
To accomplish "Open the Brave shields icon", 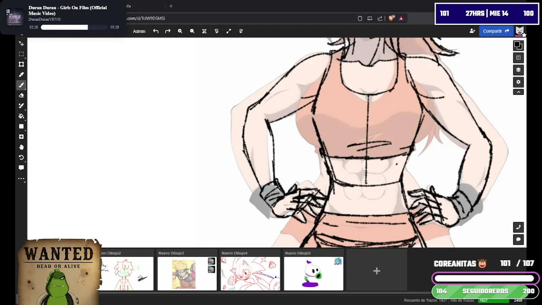I will click(391, 18).
